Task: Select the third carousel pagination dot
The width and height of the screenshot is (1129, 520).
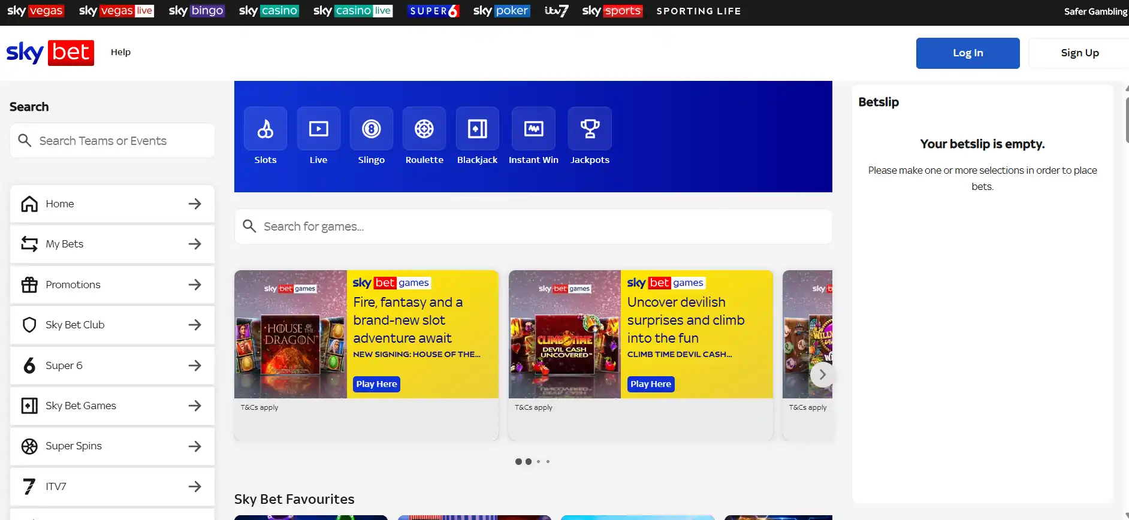Action: (x=538, y=461)
